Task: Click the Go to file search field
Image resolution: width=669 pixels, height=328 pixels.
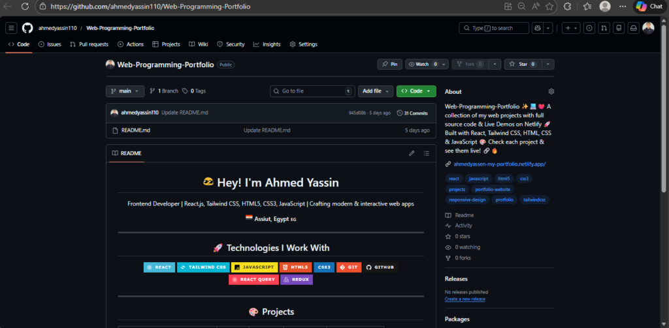Action: (313, 91)
